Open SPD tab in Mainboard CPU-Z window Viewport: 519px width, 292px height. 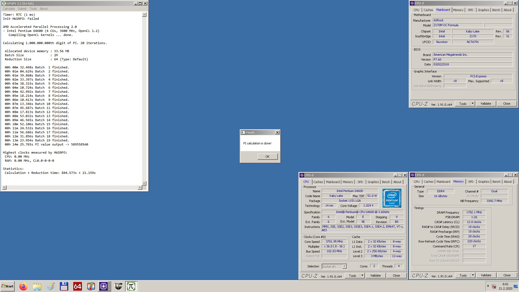471,10
